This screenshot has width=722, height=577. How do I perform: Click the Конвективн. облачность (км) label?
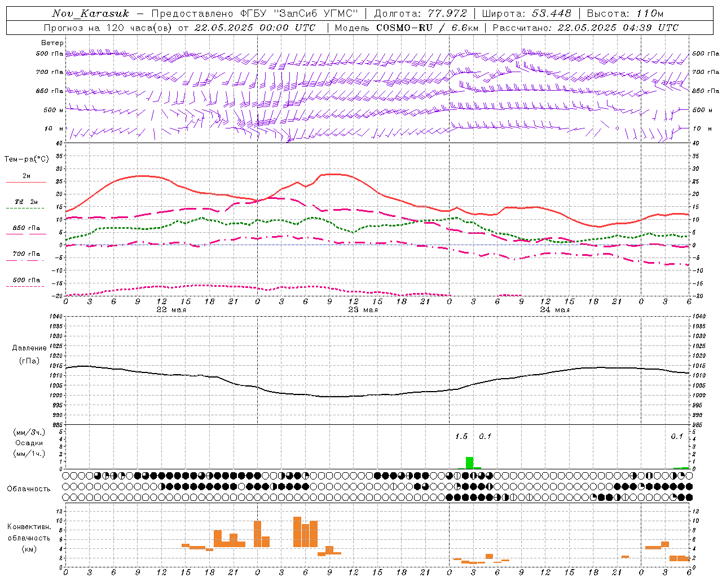tap(29, 538)
